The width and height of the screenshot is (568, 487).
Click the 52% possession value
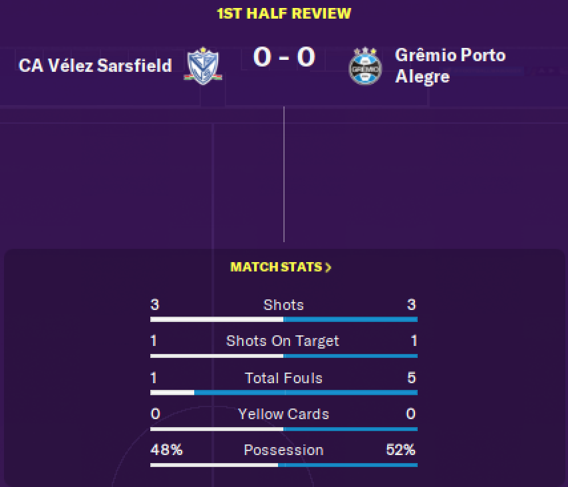click(400, 450)
